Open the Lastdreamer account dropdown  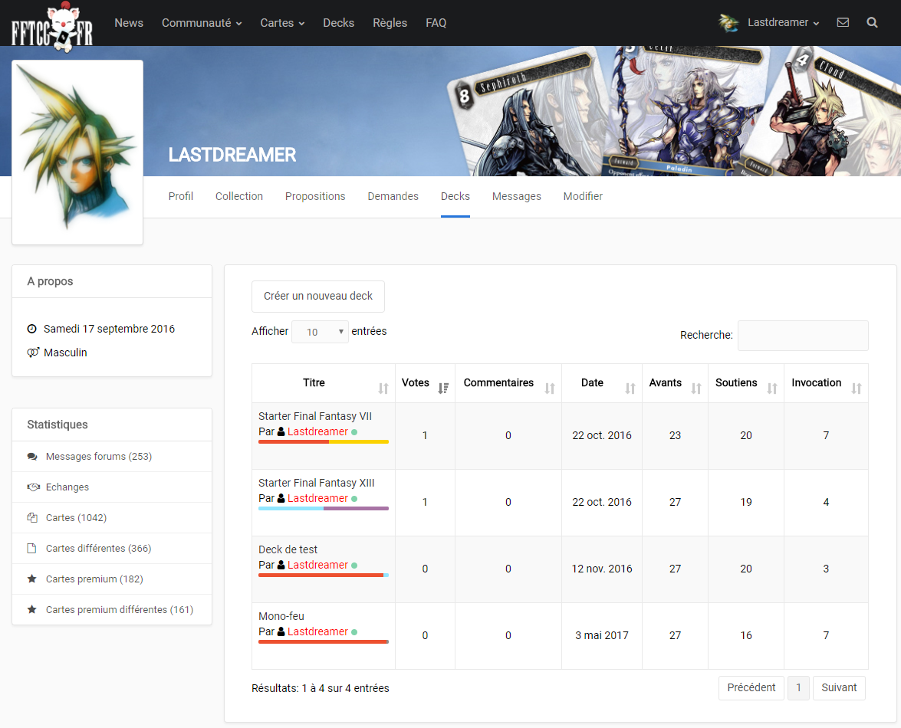point(783,22)
